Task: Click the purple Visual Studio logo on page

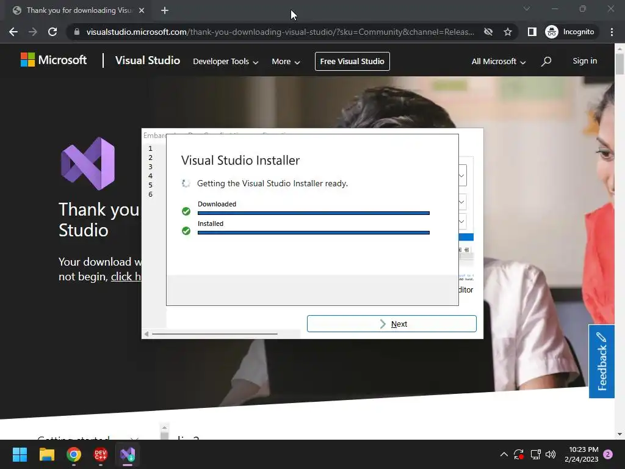Action: pyautogui.click(x=88, y=164)
